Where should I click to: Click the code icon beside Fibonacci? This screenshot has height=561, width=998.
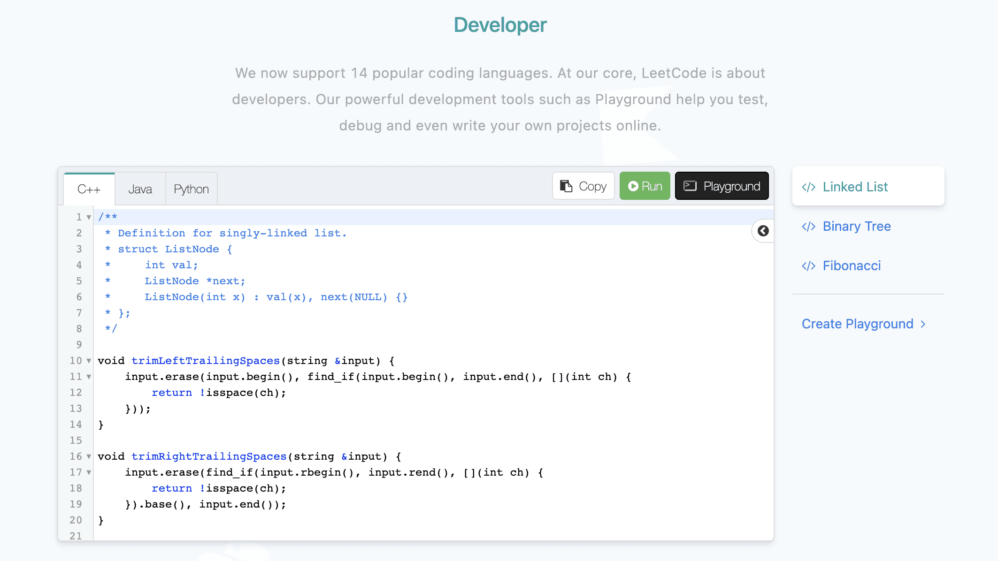pos(808,266)
